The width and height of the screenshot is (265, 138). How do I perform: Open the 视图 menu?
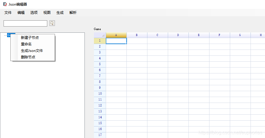pos(47,13)
